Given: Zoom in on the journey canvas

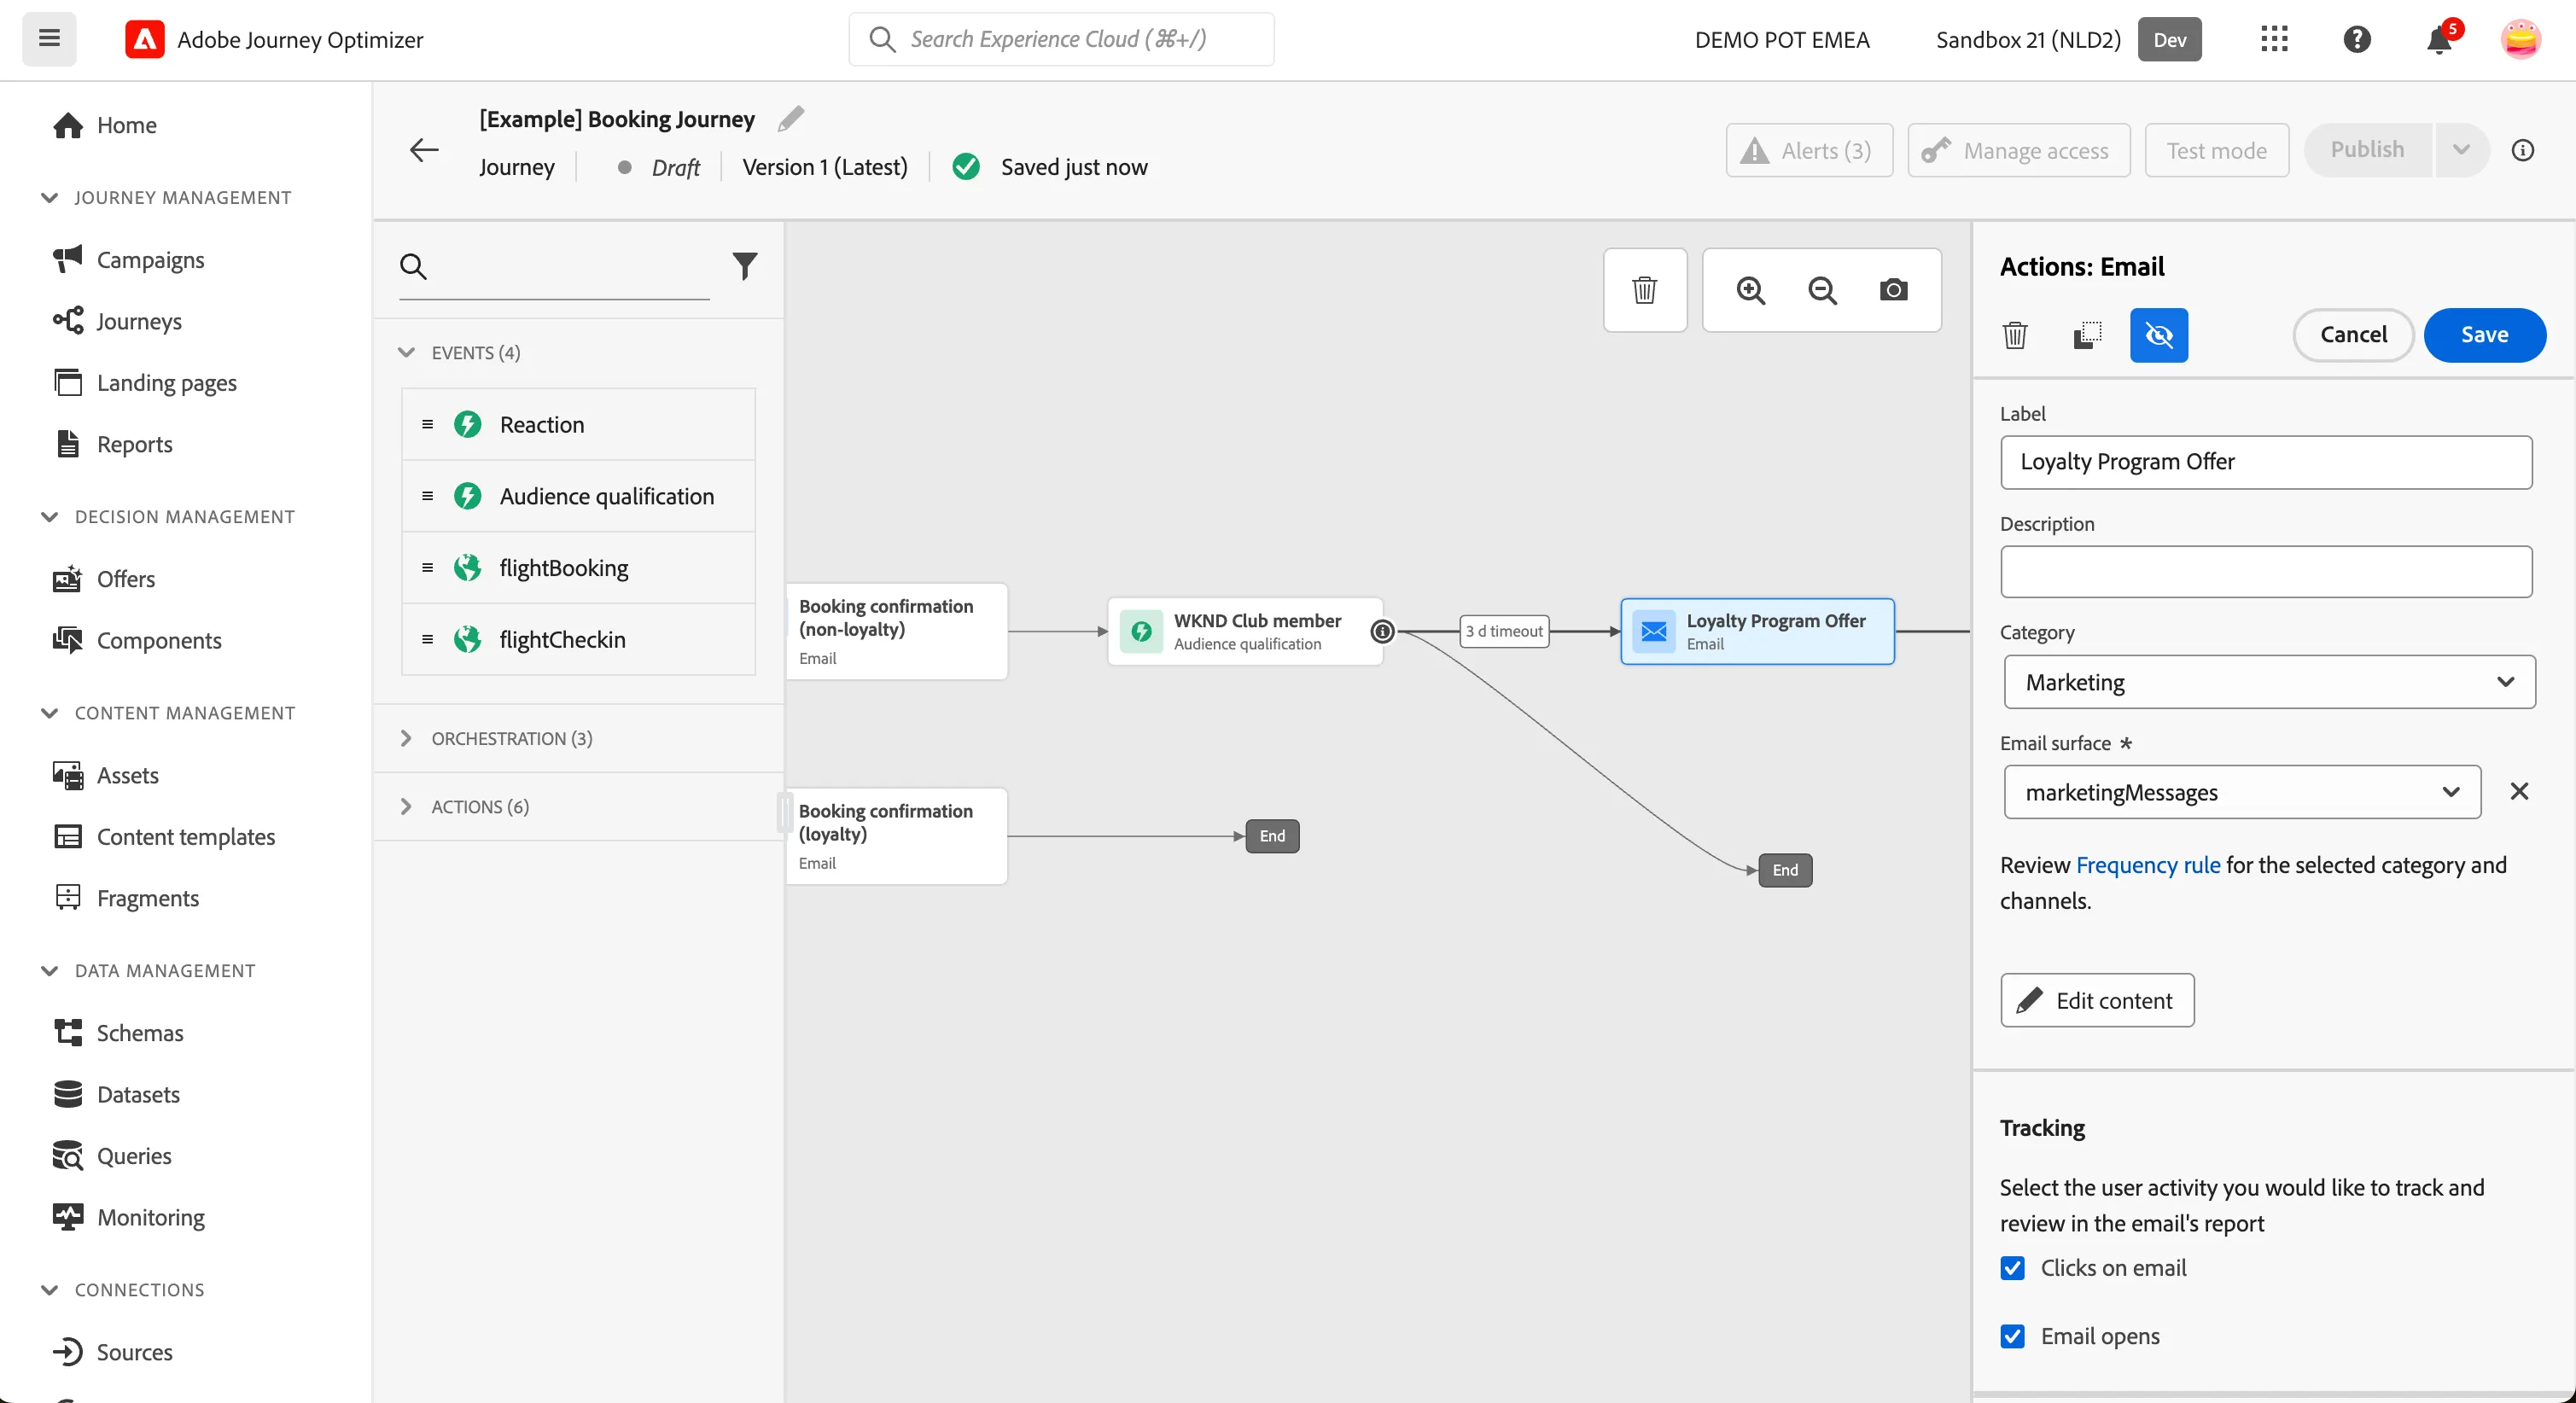Looking at the screenshot, I should 1750,290.
